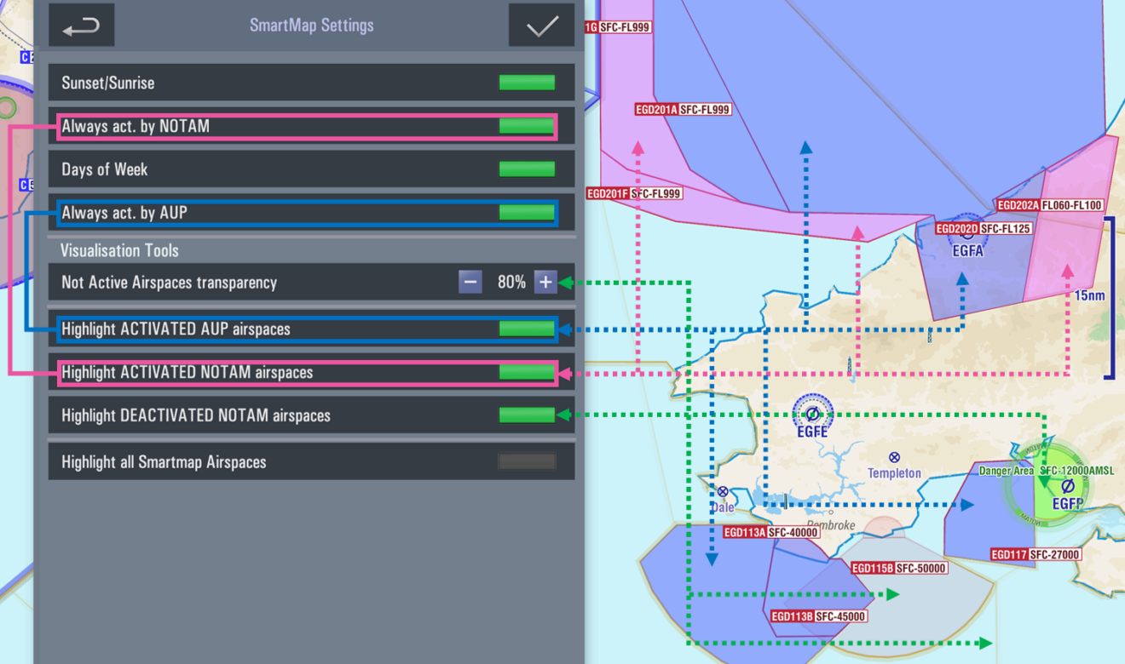Enable Highlight all Smartmap Airspaces
Image resolution: width=1125 pixels, height=664 pixels.
click(x=527, y=461)
